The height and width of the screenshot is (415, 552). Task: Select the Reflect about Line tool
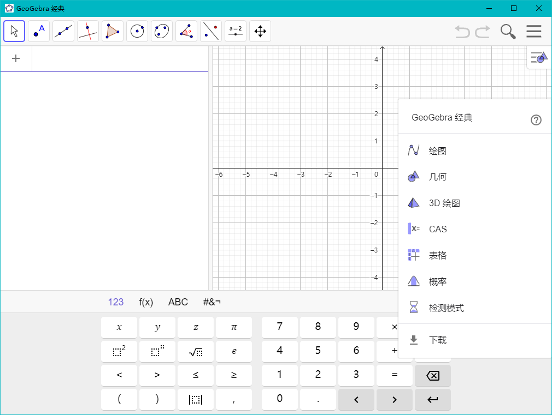pos(211,31)
